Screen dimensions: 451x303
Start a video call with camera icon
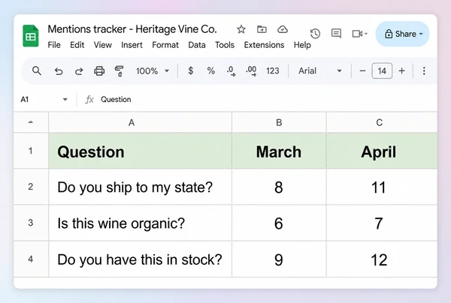pos(357,34)
